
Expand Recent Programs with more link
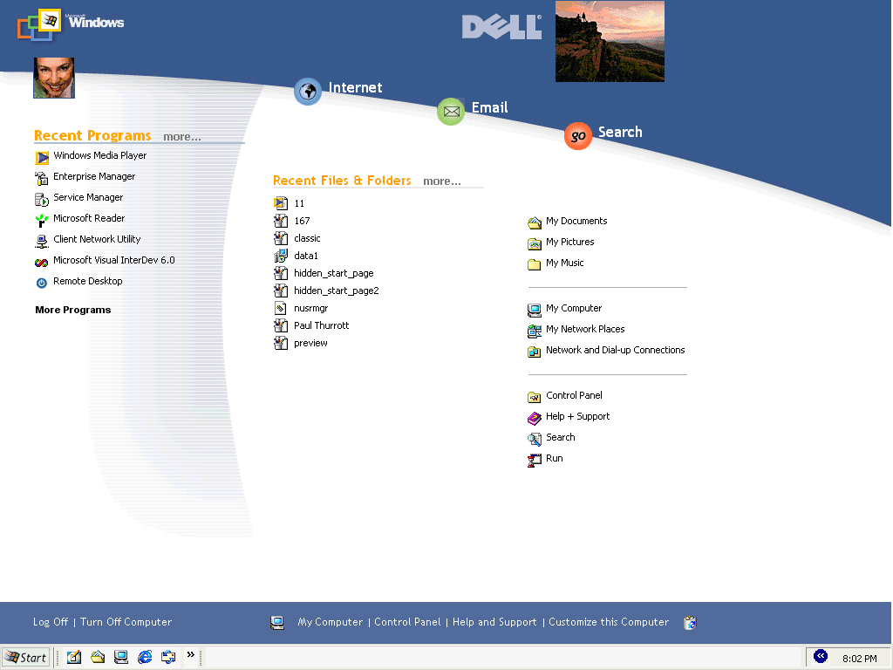pyautogui.click(x=181, y=137)
